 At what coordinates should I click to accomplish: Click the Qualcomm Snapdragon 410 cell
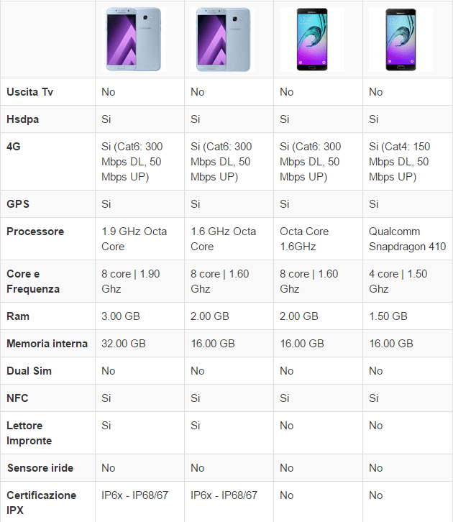coord(407,239)
